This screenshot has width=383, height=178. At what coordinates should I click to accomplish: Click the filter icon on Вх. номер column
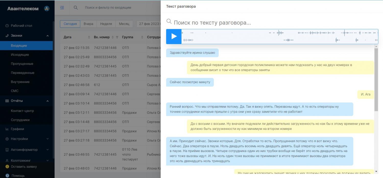pos(117,37)
